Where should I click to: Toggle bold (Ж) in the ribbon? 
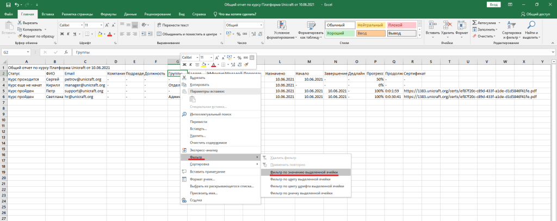pos(62,34)
